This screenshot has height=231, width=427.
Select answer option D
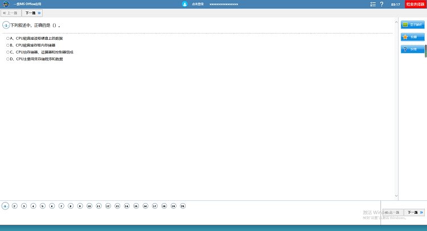8,59
